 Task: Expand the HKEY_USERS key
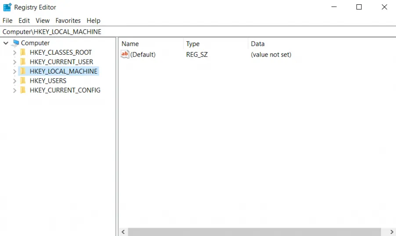(14, 81)
